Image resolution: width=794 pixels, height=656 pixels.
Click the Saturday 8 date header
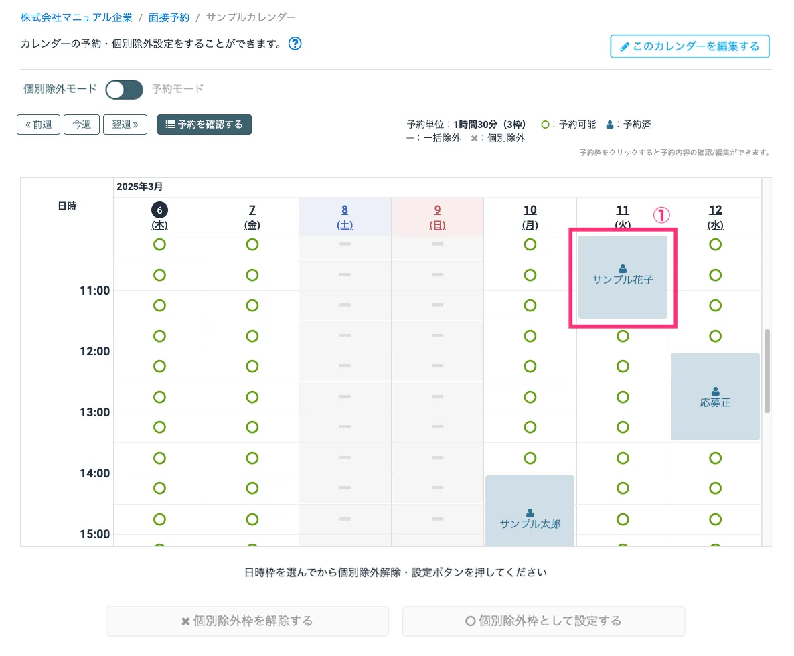click(x=345, y=216)
